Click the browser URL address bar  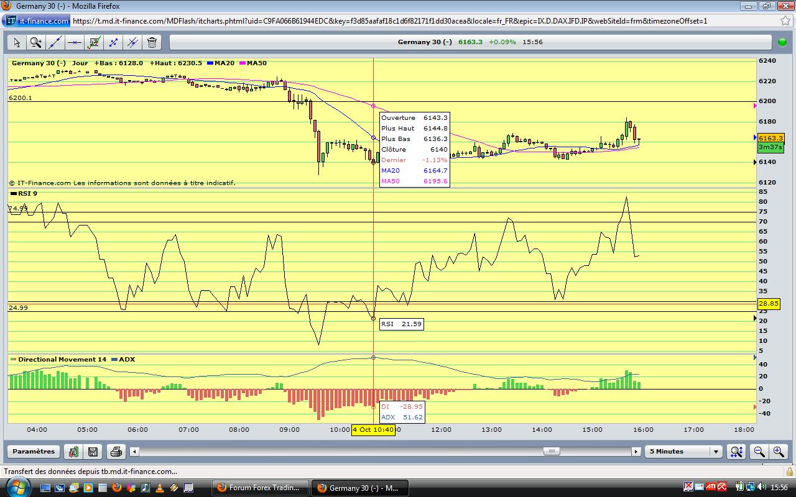pyautogui.click(x=410, y=21)
